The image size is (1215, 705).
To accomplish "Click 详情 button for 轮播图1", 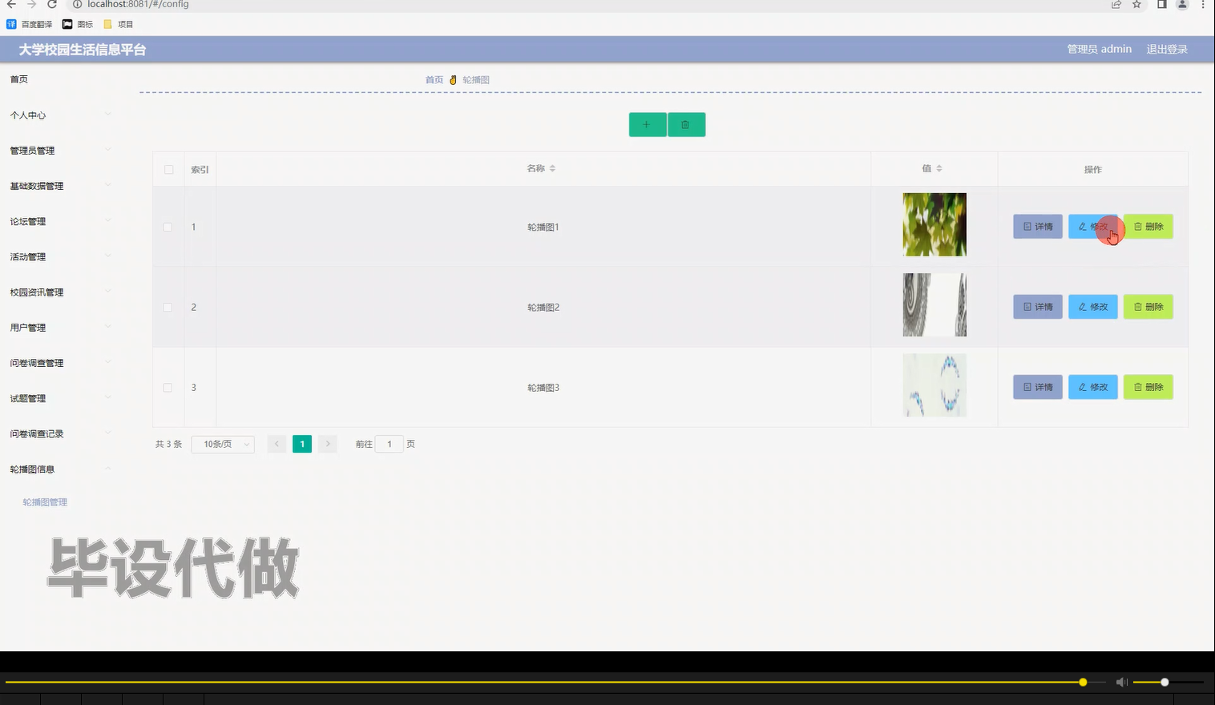I will 1038,227.
